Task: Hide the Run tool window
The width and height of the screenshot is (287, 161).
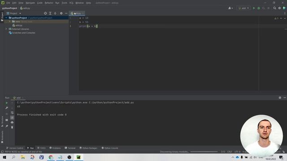Action: tap(285, 98)
